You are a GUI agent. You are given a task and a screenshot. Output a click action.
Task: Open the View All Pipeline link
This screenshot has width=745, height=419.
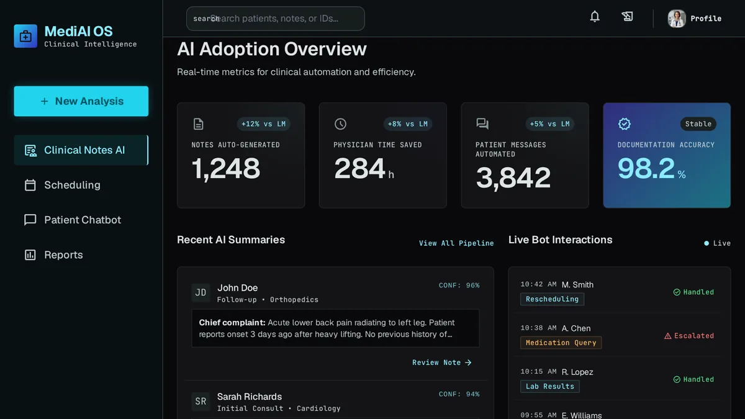[x=456, y=243]
